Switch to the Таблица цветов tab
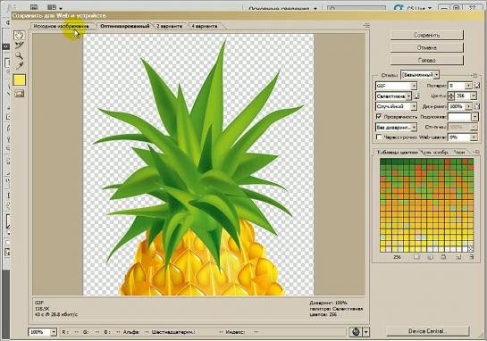Screen dimensions: 487x341 398,153
